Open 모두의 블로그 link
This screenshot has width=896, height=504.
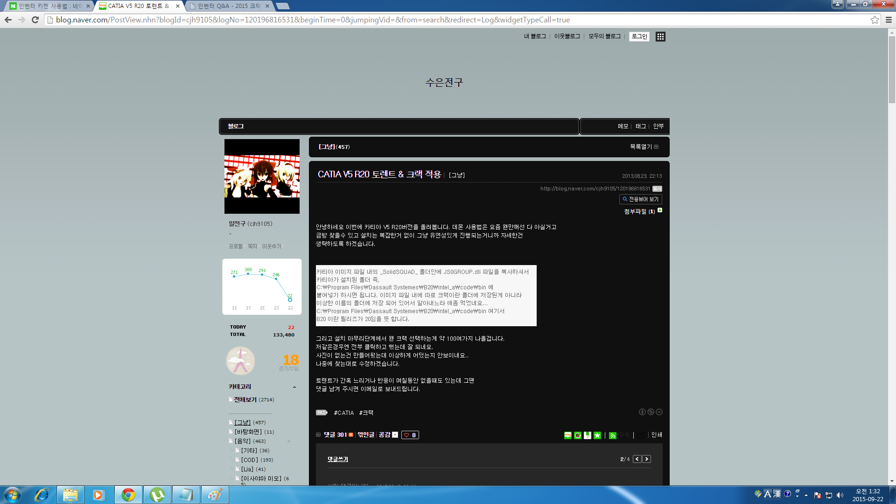pos(604,36)
